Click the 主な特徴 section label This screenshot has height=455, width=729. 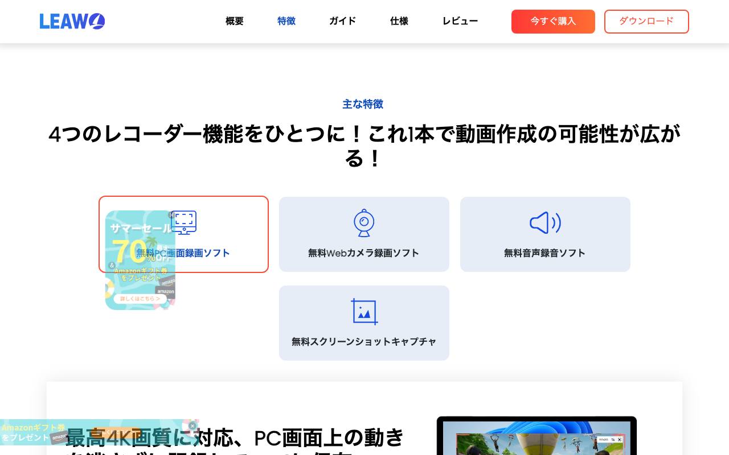tap(363, 104)
